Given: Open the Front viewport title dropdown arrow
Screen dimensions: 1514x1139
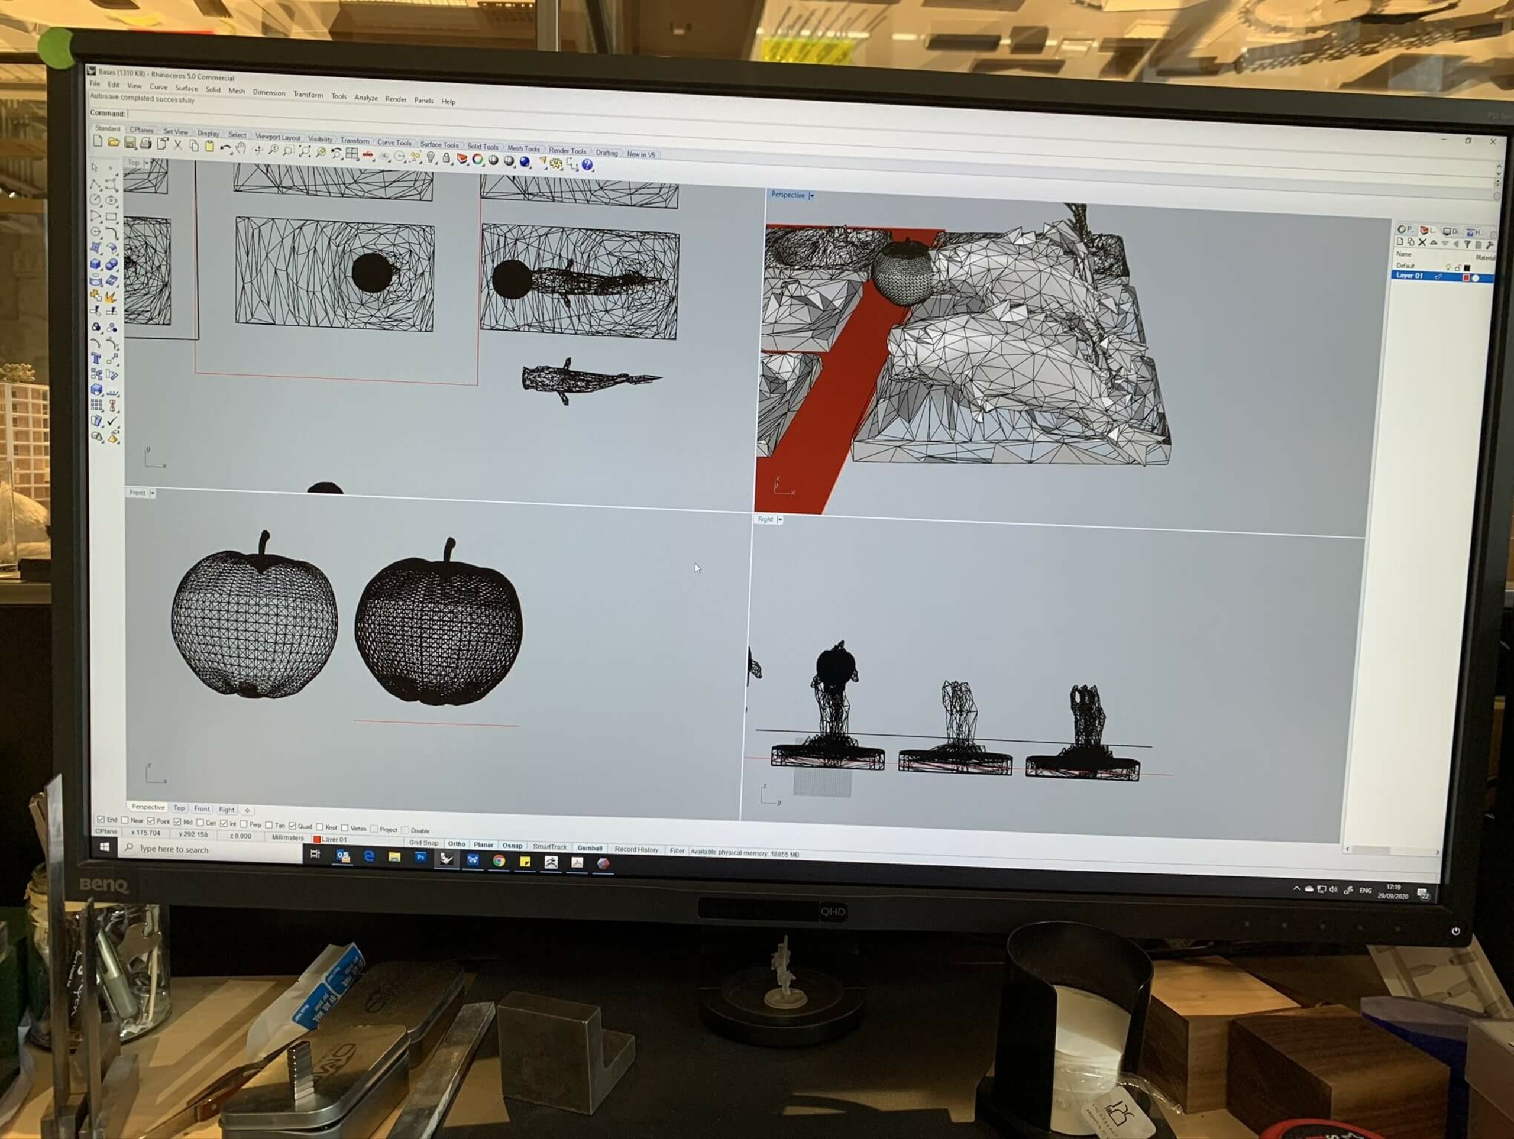Looking at the screenshot, I should pos(152,493).
